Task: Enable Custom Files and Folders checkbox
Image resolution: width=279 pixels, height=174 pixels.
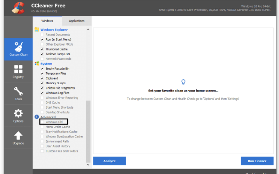Action: pos(42,151)
